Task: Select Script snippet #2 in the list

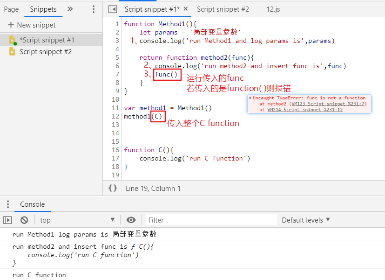Action: click(45, 52)
